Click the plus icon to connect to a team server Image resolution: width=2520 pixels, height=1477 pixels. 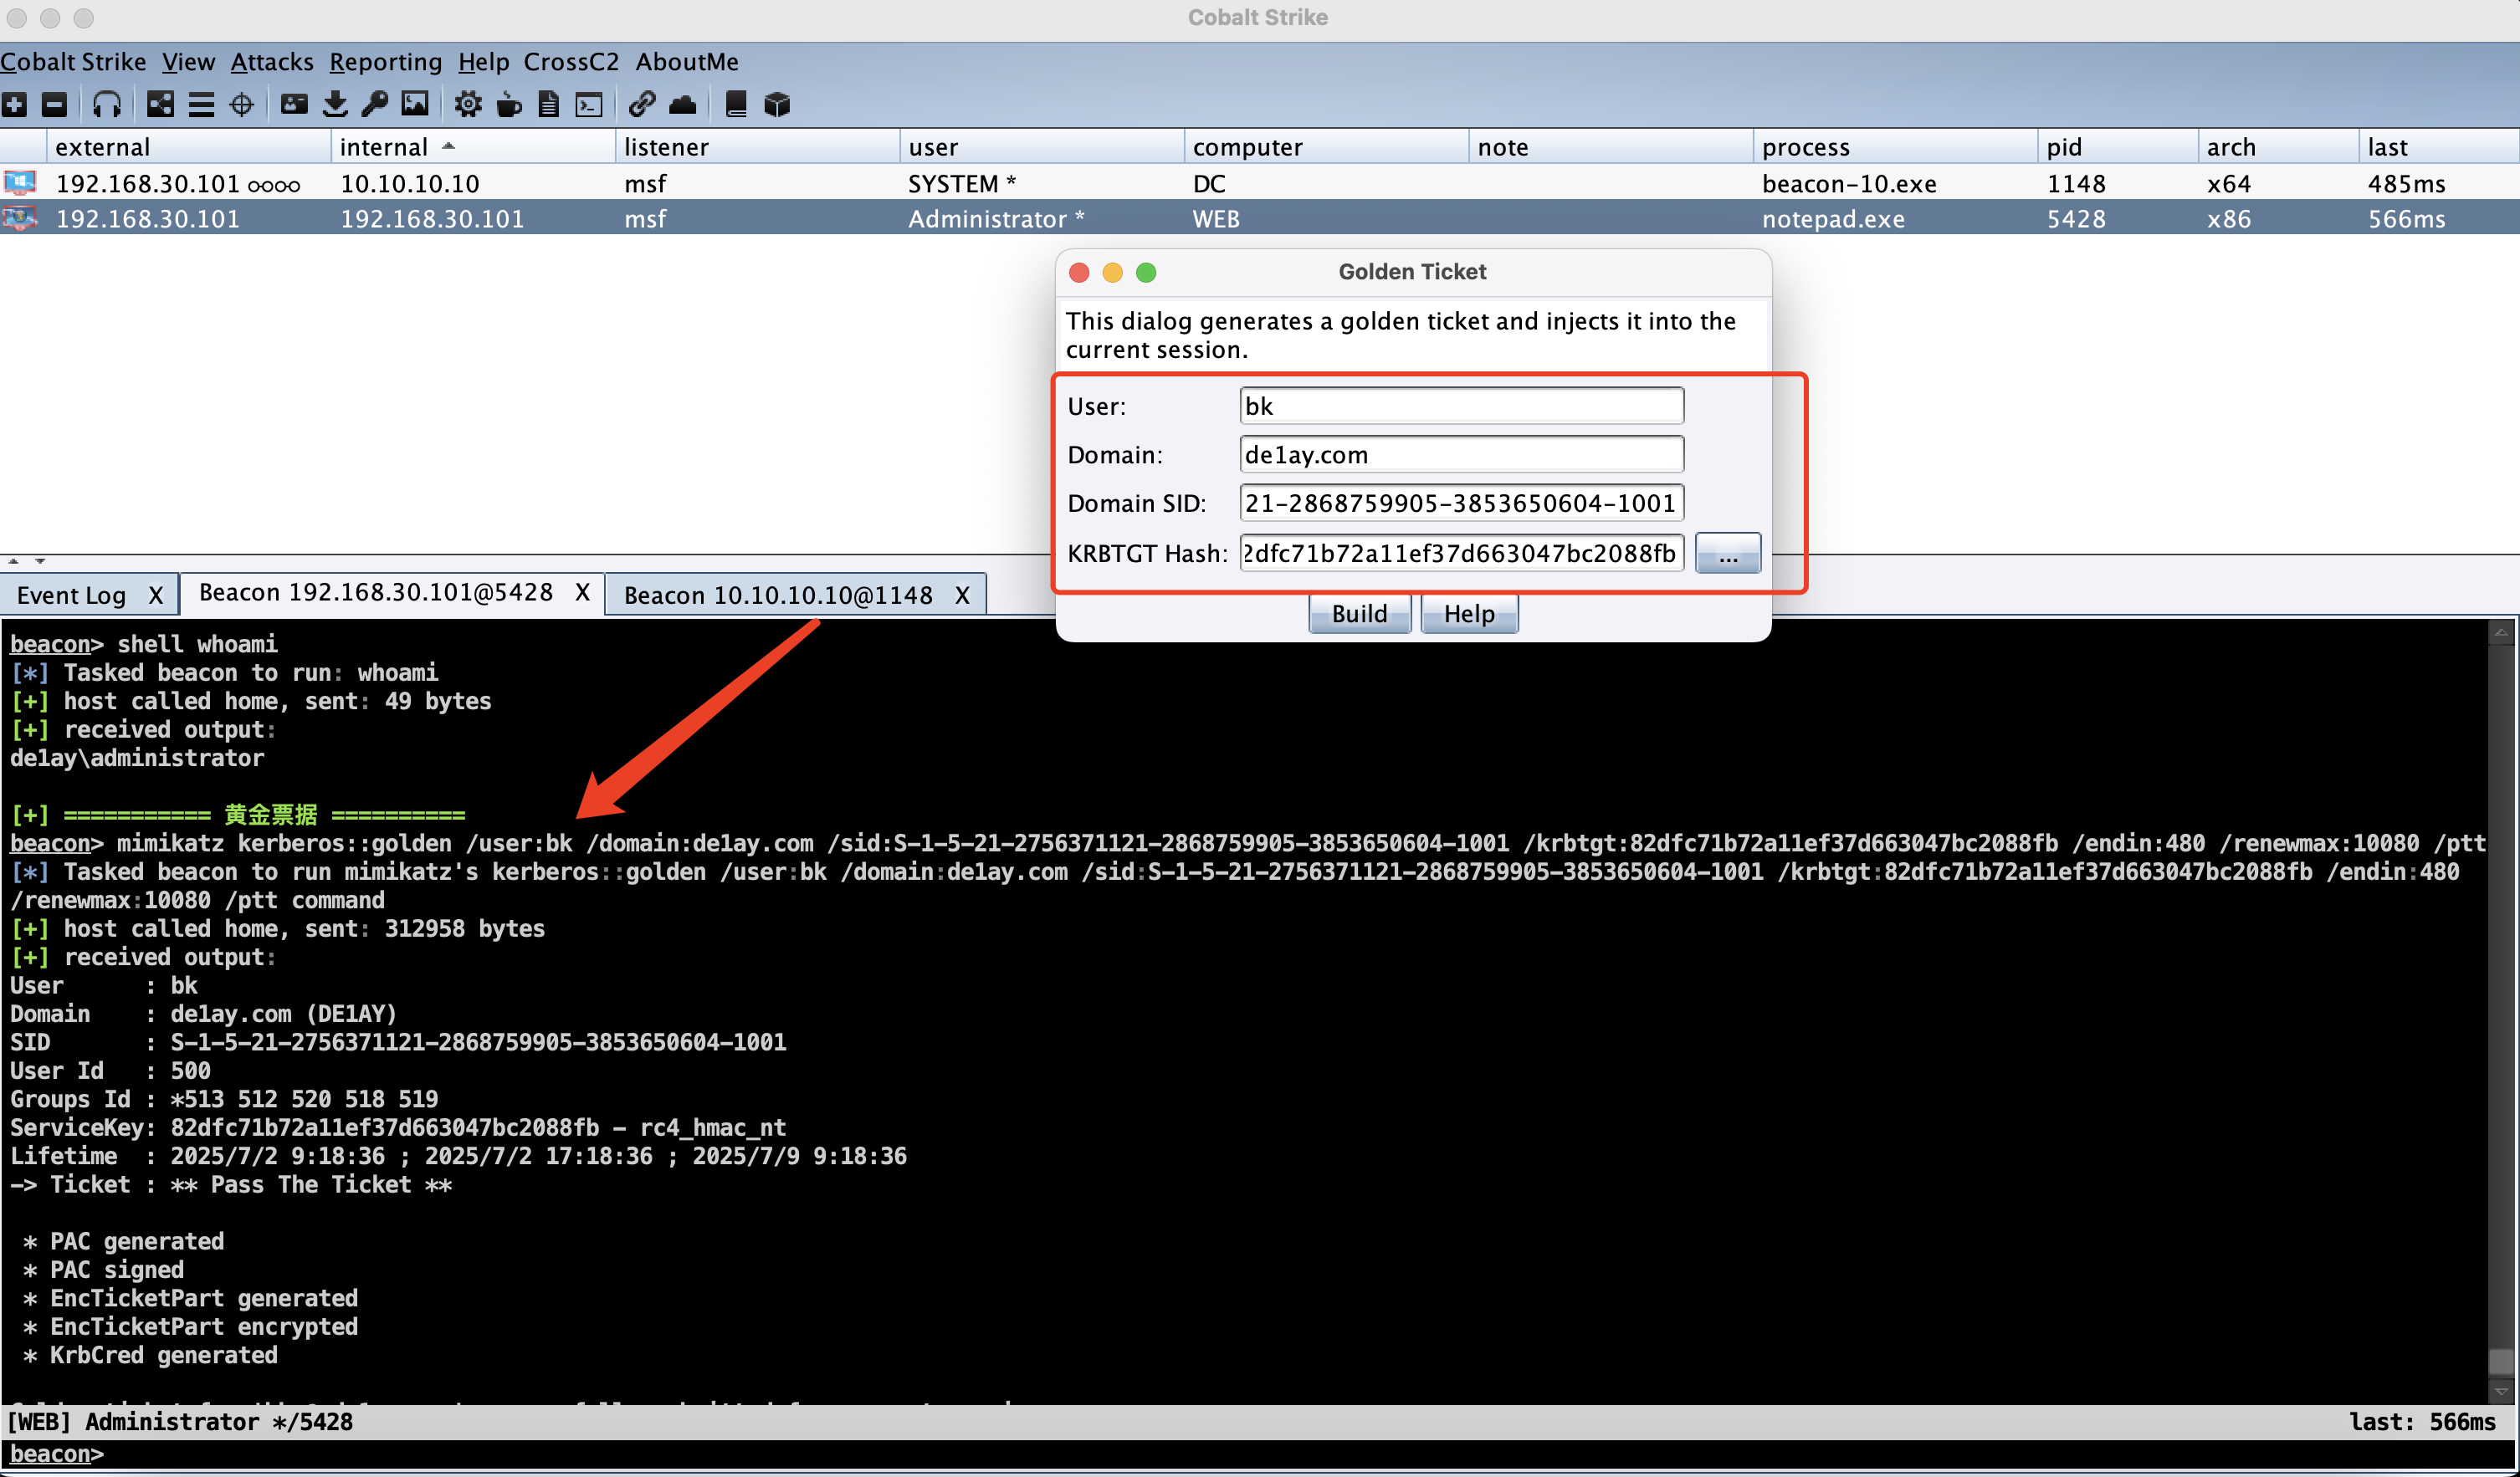[15, 104]
